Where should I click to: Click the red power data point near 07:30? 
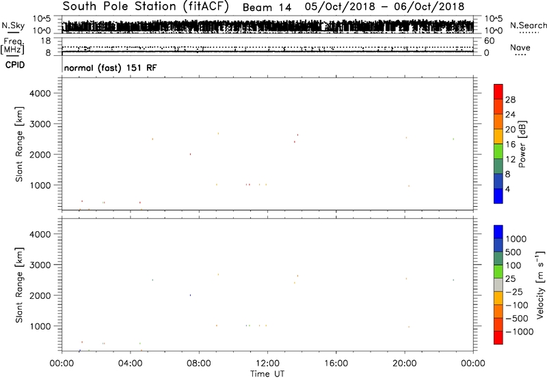190,154
